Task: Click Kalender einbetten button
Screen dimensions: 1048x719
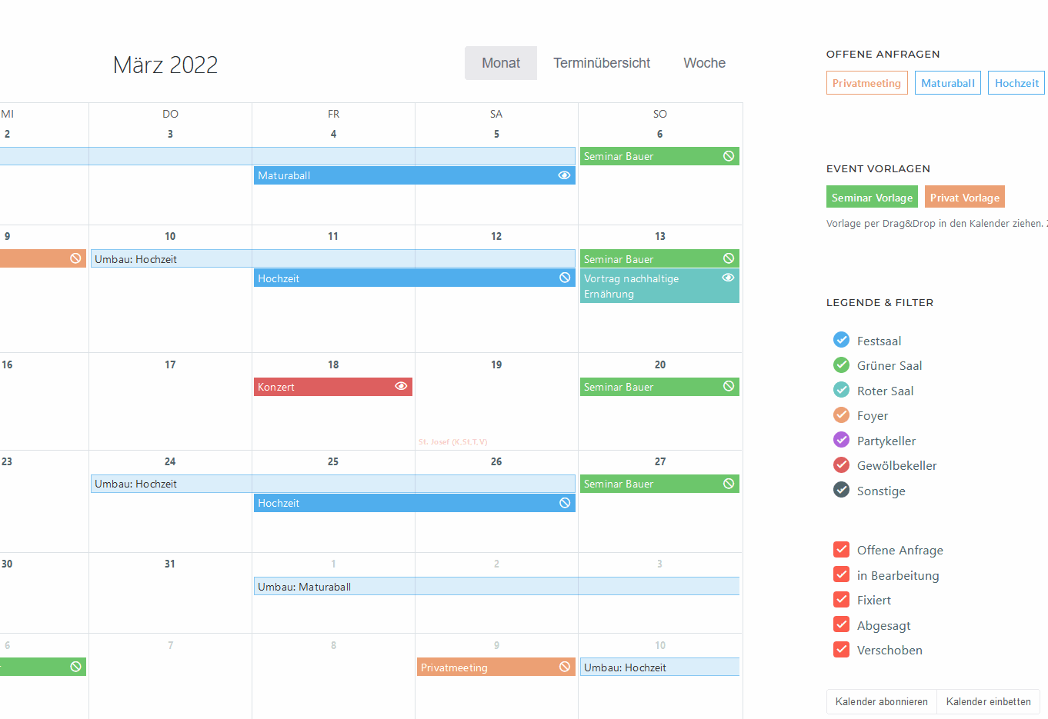Action: (x=988, y=701)
